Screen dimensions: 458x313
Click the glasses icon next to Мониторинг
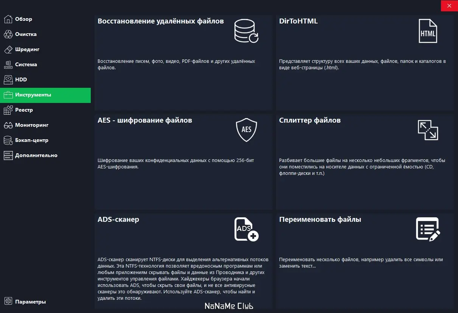(x=8, y=125)
